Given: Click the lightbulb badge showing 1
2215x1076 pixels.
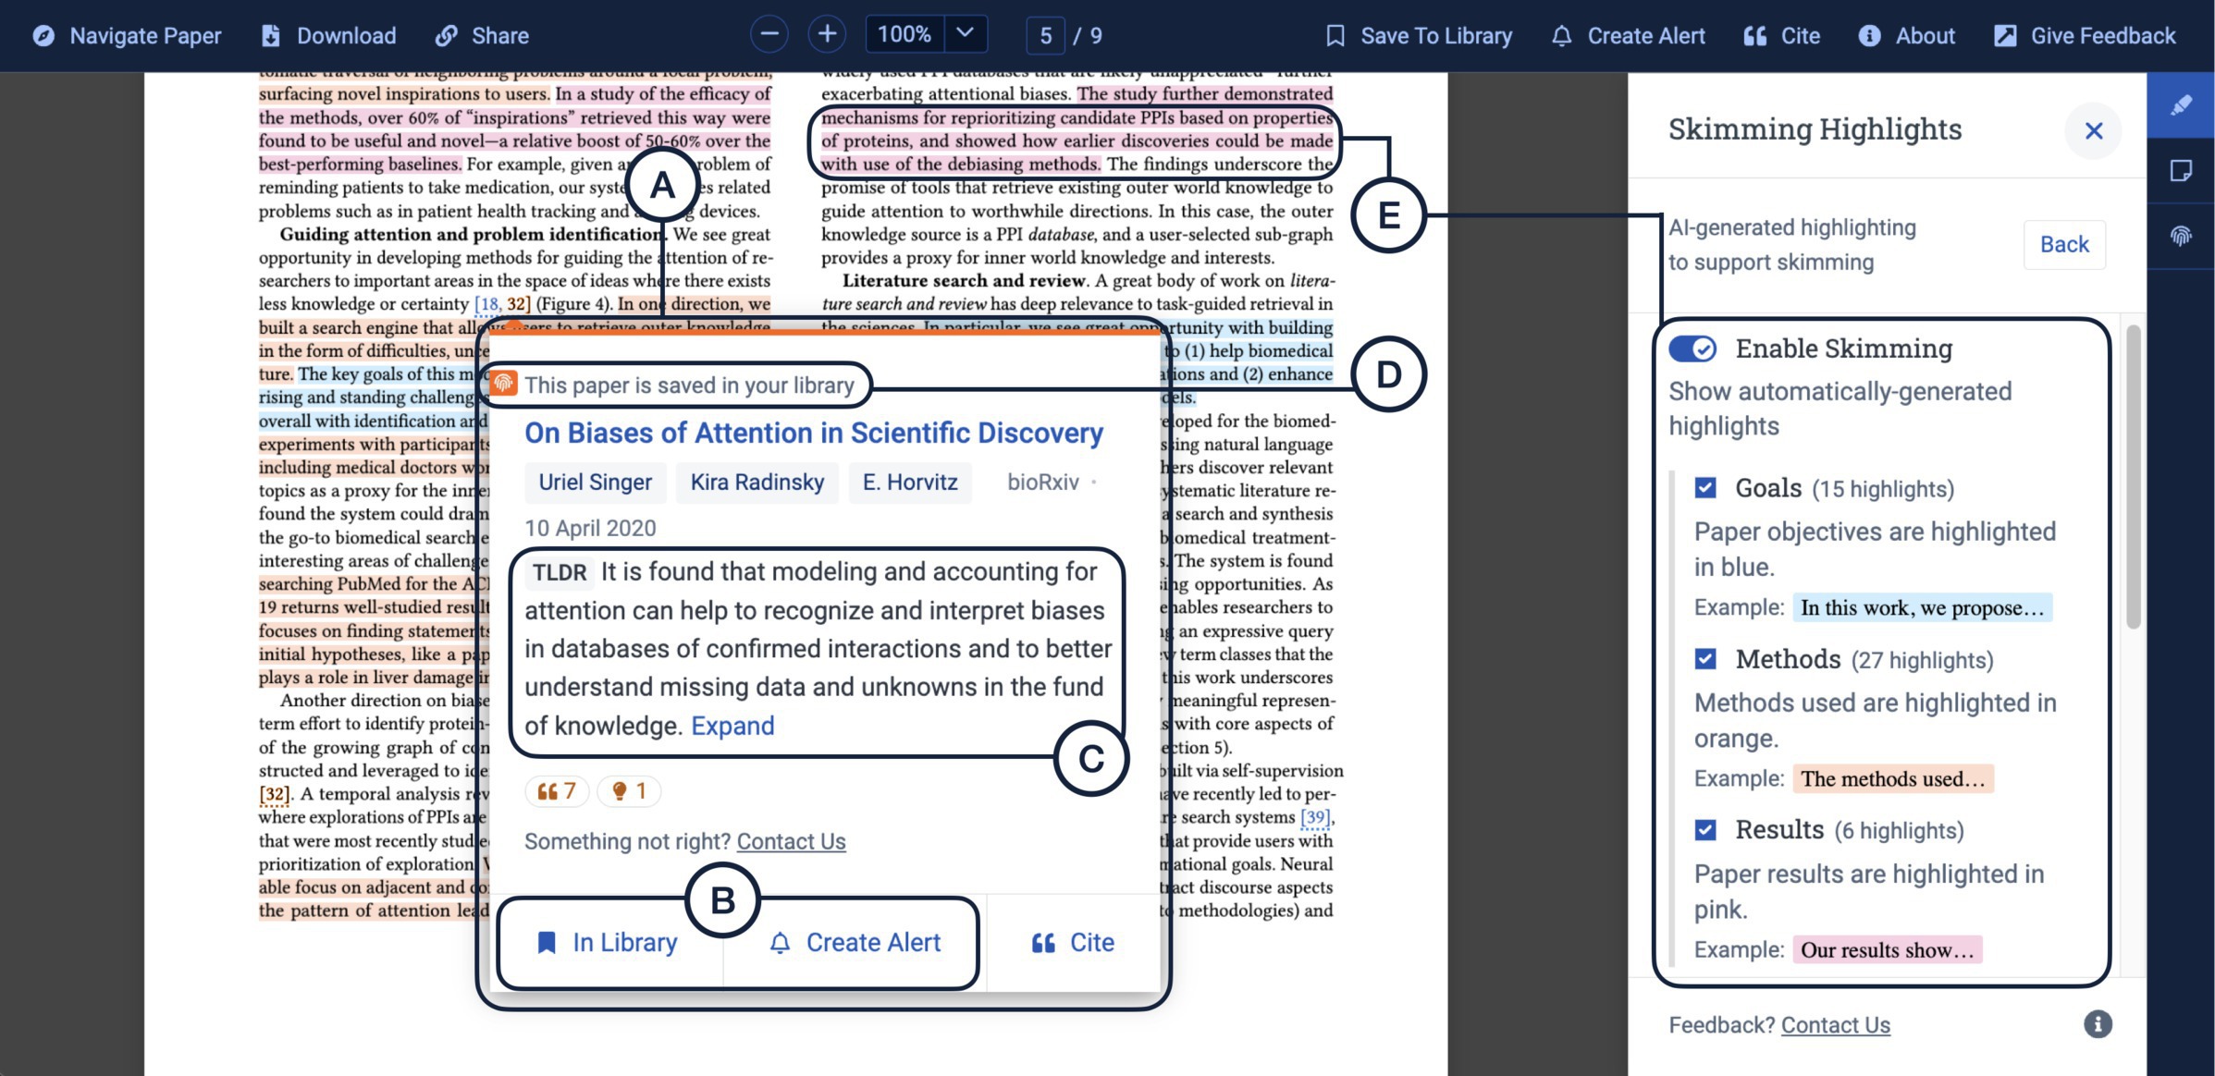Looking at the screenshot, I should [x=629, y=791].
